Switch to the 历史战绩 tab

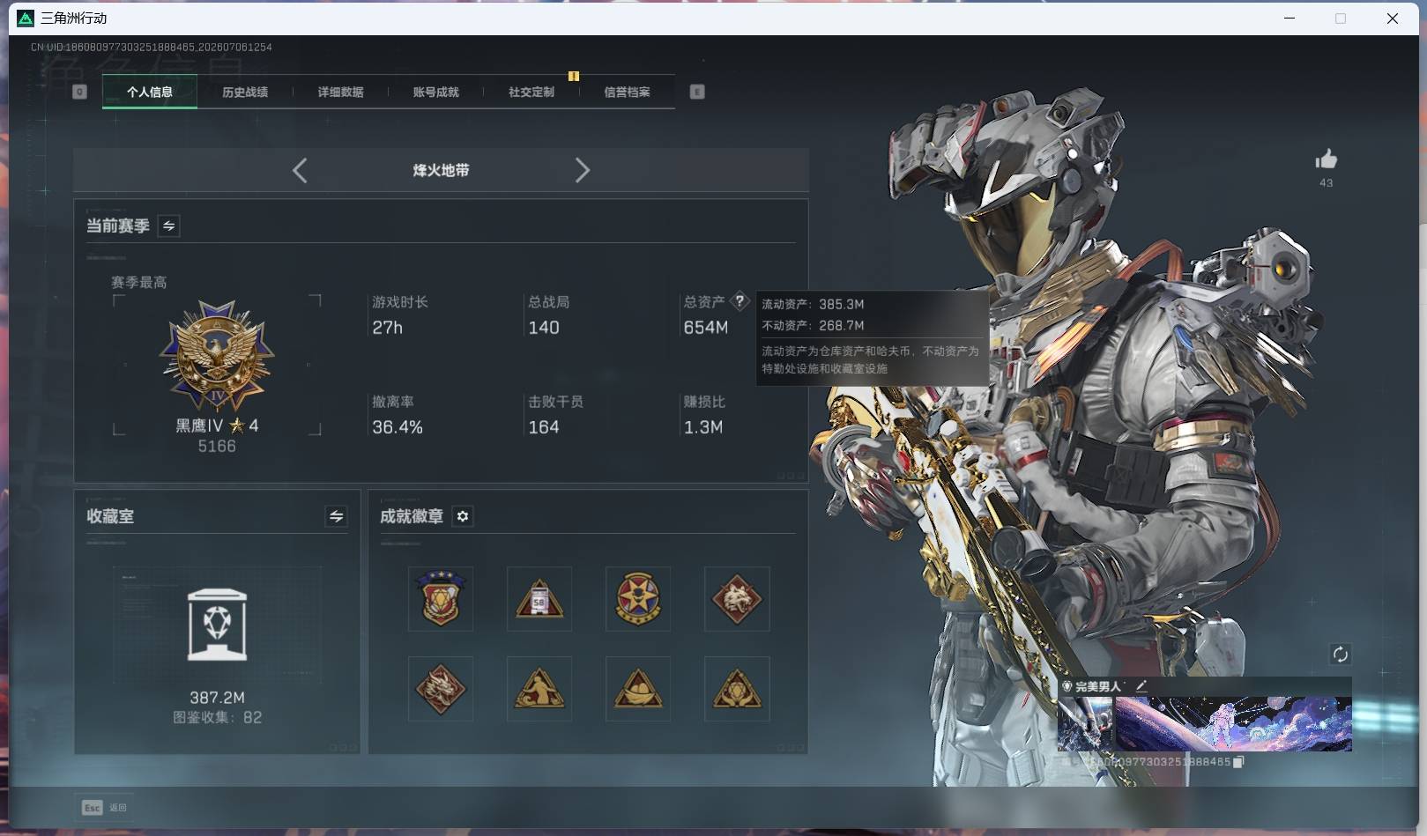click(x=245, y=92)
